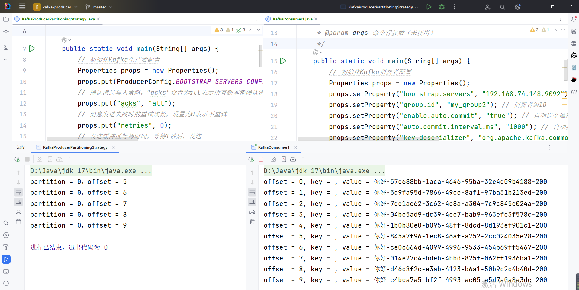Open the Project folder tool window

[x=6, y=19]
